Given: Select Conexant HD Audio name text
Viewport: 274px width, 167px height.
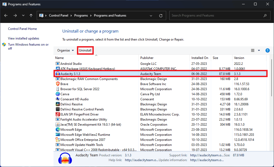Looking at the screenshot, I should coord(75,99).
